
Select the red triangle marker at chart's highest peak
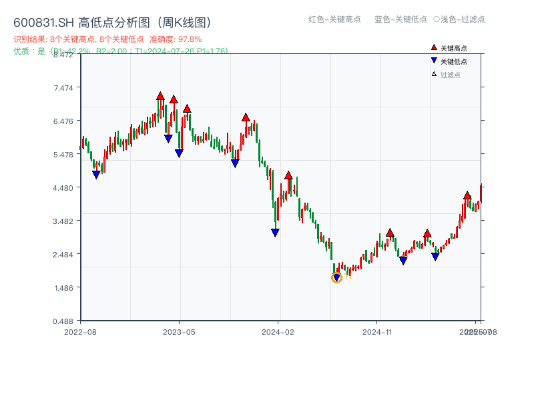(160, 95)
